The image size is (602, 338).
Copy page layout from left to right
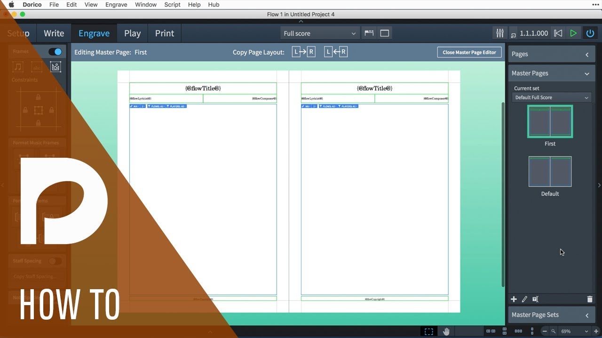coord(303,52)
